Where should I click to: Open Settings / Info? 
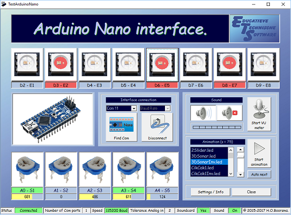coord(210,192)
